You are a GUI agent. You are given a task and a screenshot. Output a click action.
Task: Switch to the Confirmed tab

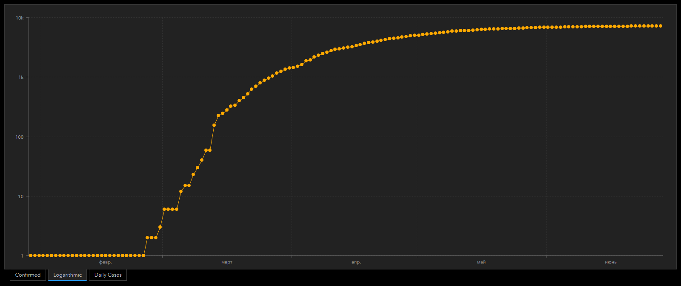coord(28,275)
